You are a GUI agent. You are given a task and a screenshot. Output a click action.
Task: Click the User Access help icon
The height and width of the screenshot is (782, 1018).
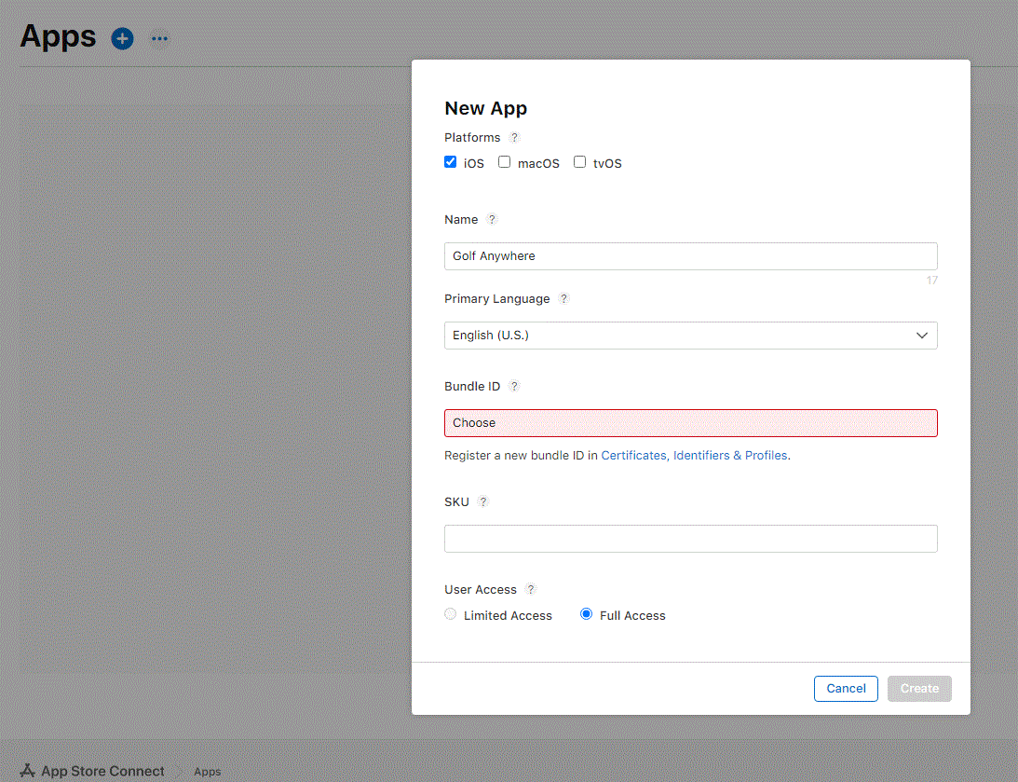pos(531,589)
